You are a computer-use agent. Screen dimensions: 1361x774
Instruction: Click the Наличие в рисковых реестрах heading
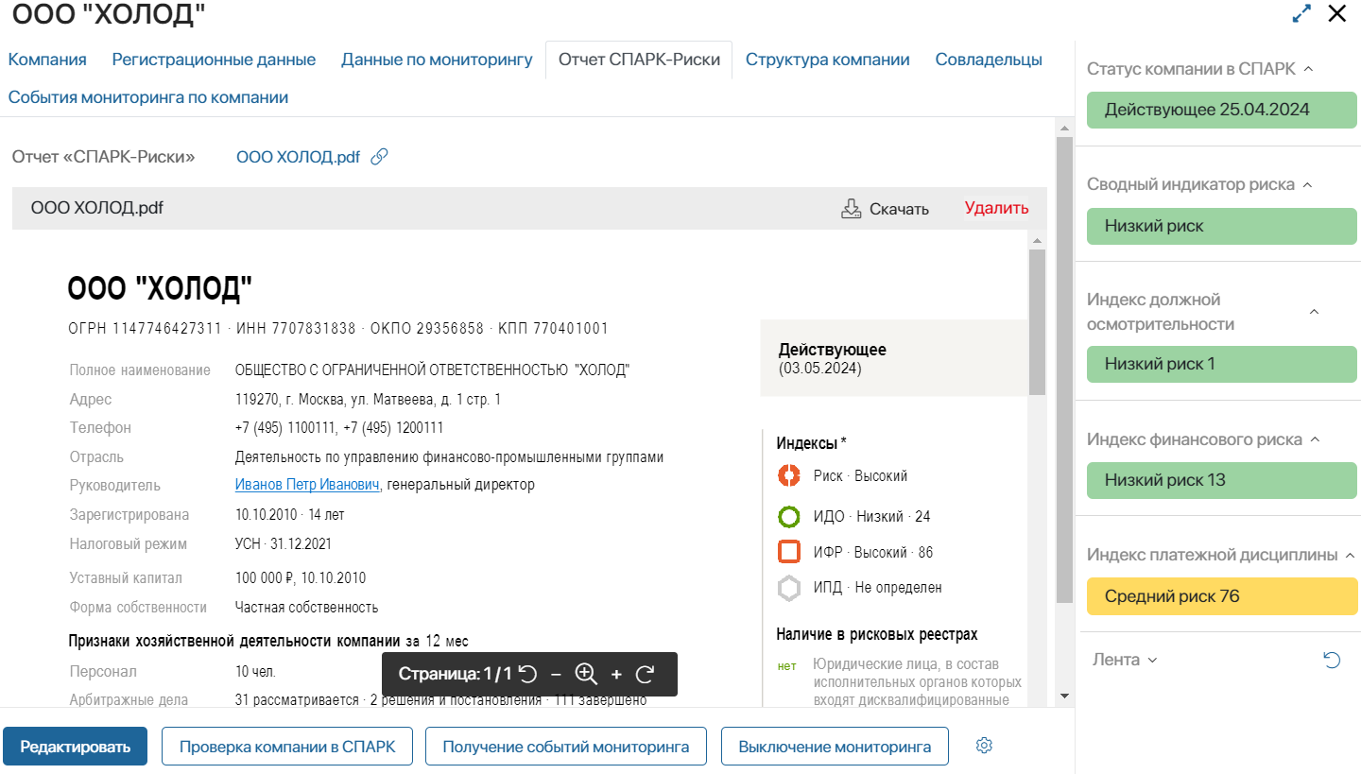click(876, 634)
